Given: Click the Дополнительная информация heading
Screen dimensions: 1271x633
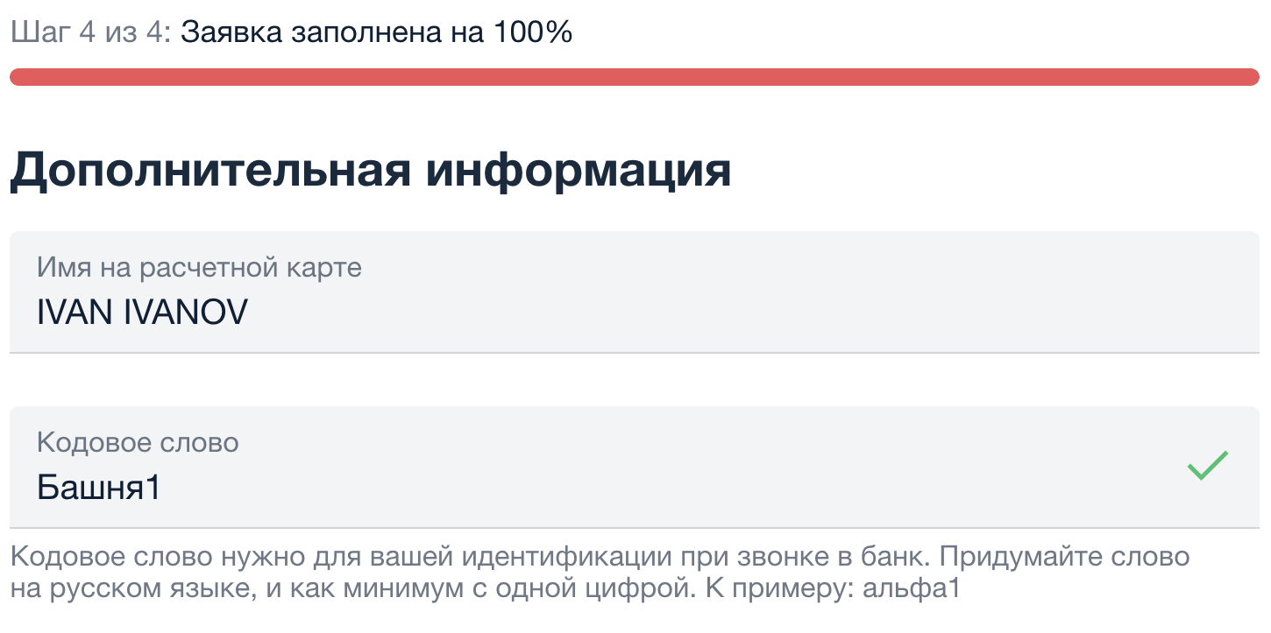Looking at the screenshot, I should (368, 171).
